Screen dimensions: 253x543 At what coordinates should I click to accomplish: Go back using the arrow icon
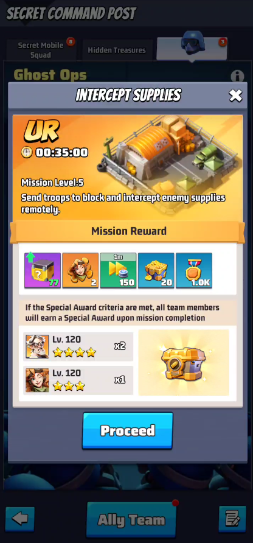tap(19, 519)
